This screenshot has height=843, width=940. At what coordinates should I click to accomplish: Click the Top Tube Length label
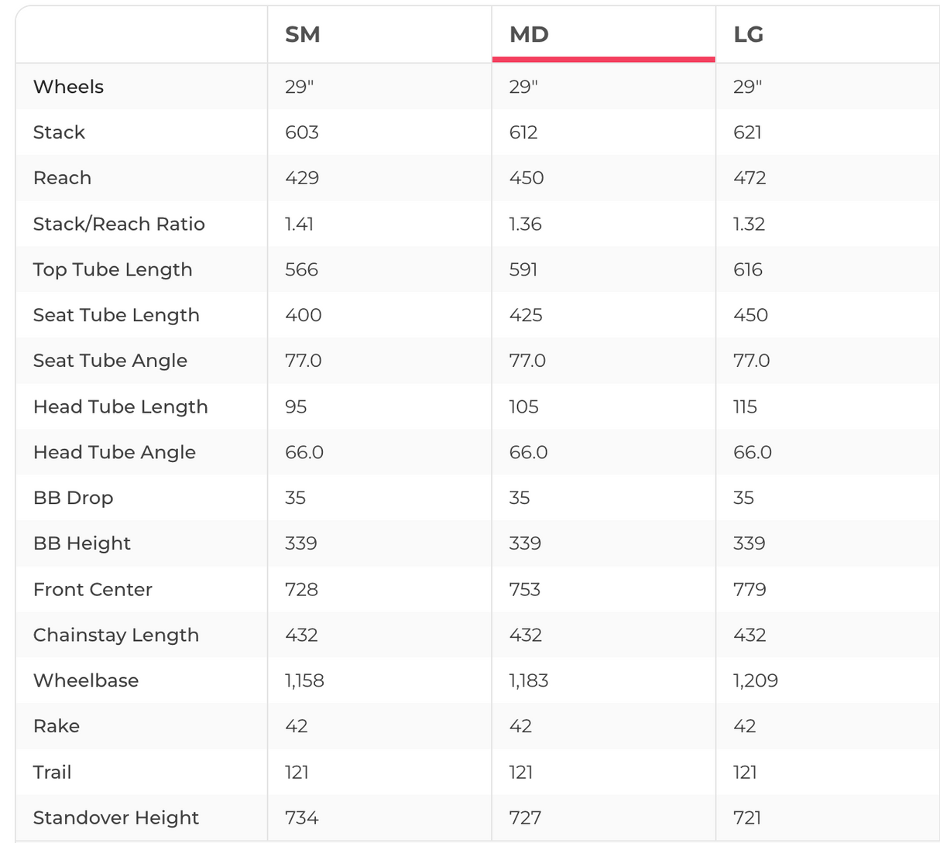coord(112,269)
